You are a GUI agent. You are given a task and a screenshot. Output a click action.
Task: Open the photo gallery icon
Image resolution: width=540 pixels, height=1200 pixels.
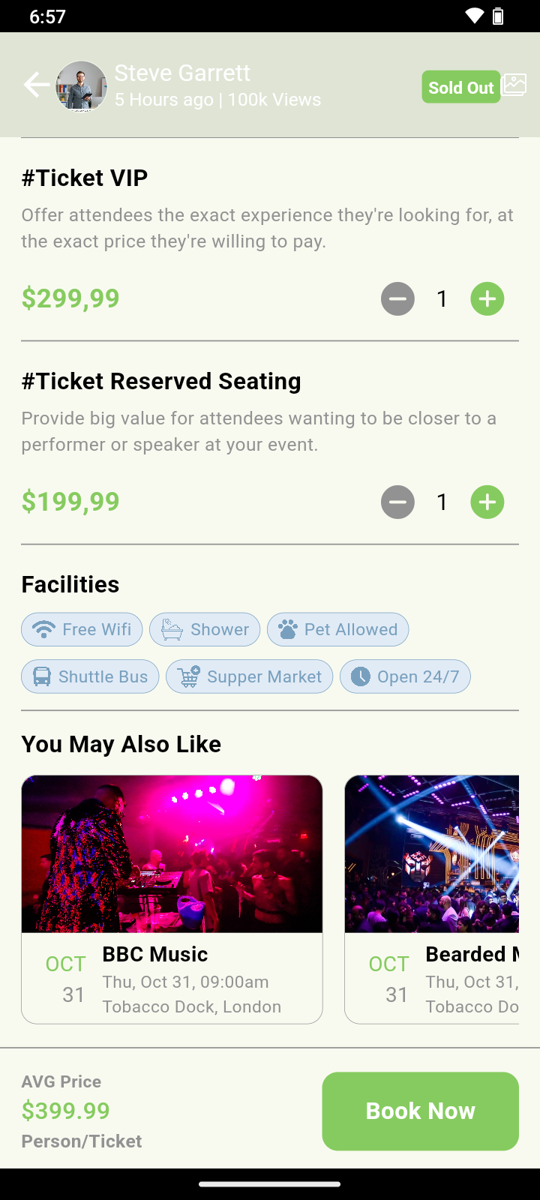coord(514,85)
